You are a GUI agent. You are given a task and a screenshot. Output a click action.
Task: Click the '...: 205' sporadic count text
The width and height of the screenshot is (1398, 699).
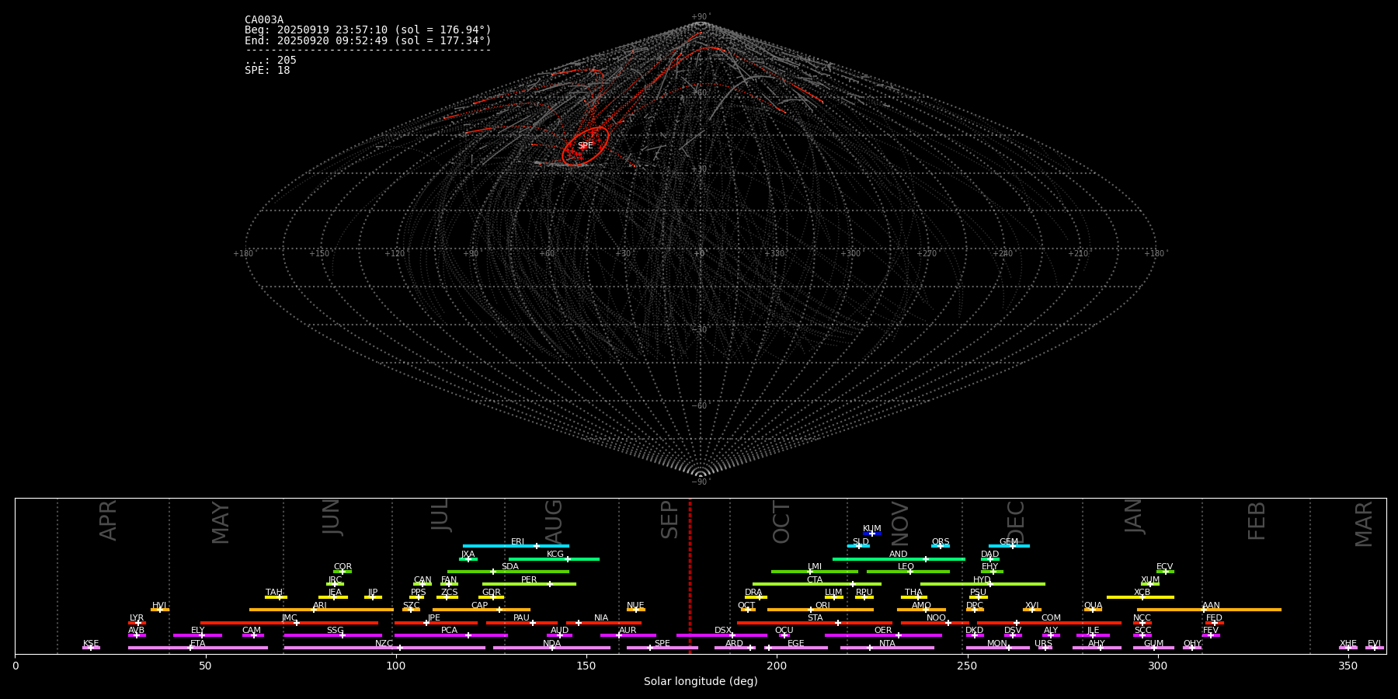(270, 61)
